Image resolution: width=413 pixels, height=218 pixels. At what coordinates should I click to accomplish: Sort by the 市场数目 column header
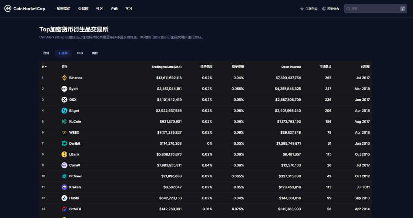(326, 67)
